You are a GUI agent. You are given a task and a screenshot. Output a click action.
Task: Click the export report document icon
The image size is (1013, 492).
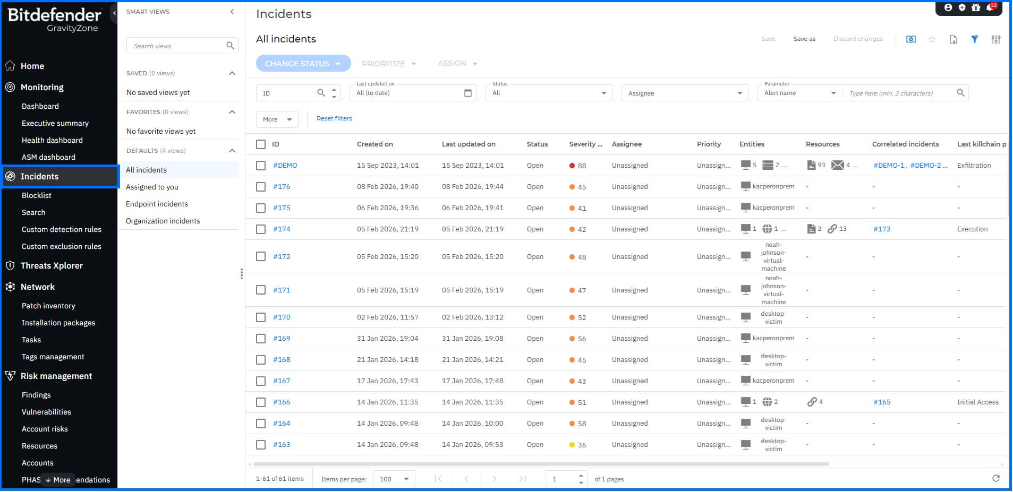(x=954, y=39)
